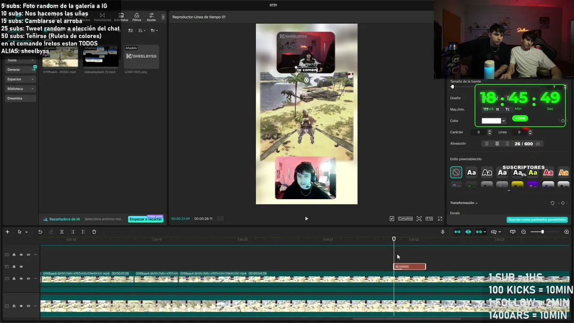Click the timeline cover settings icon
Screen dimensions: 574x323
point(513,232)
